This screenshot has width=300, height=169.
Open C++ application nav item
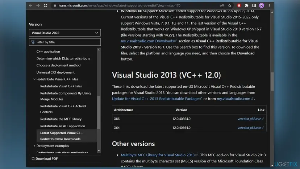[x=48, y=51]
